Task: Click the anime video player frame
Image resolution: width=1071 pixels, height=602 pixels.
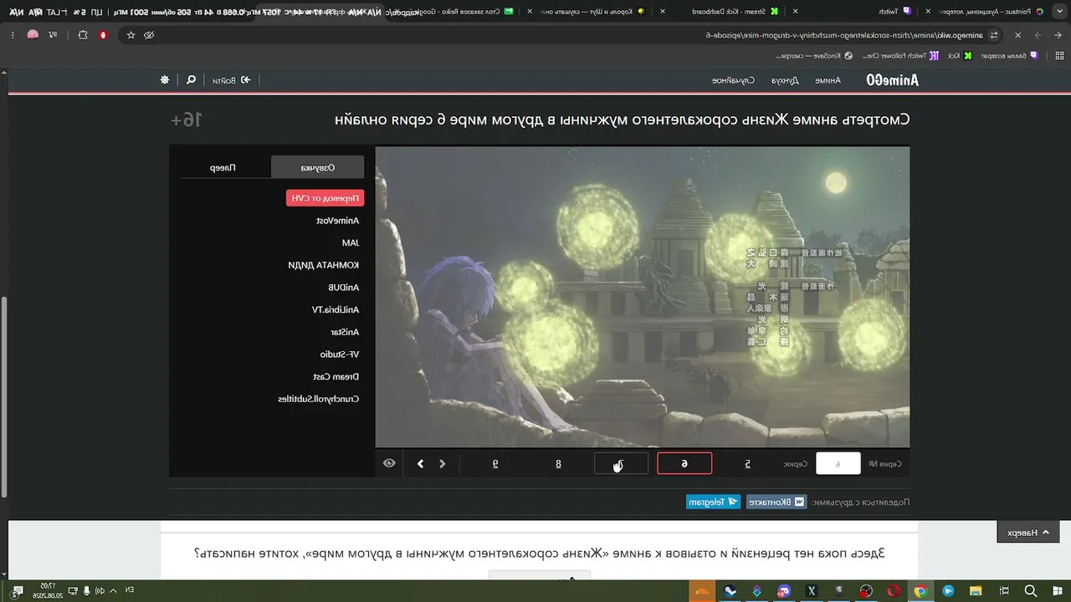Action: tap(643, 298)
